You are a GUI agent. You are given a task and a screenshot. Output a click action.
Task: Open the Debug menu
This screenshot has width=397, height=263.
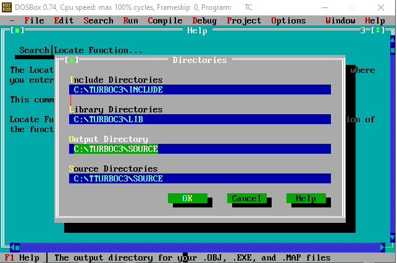tap(204, 20)
